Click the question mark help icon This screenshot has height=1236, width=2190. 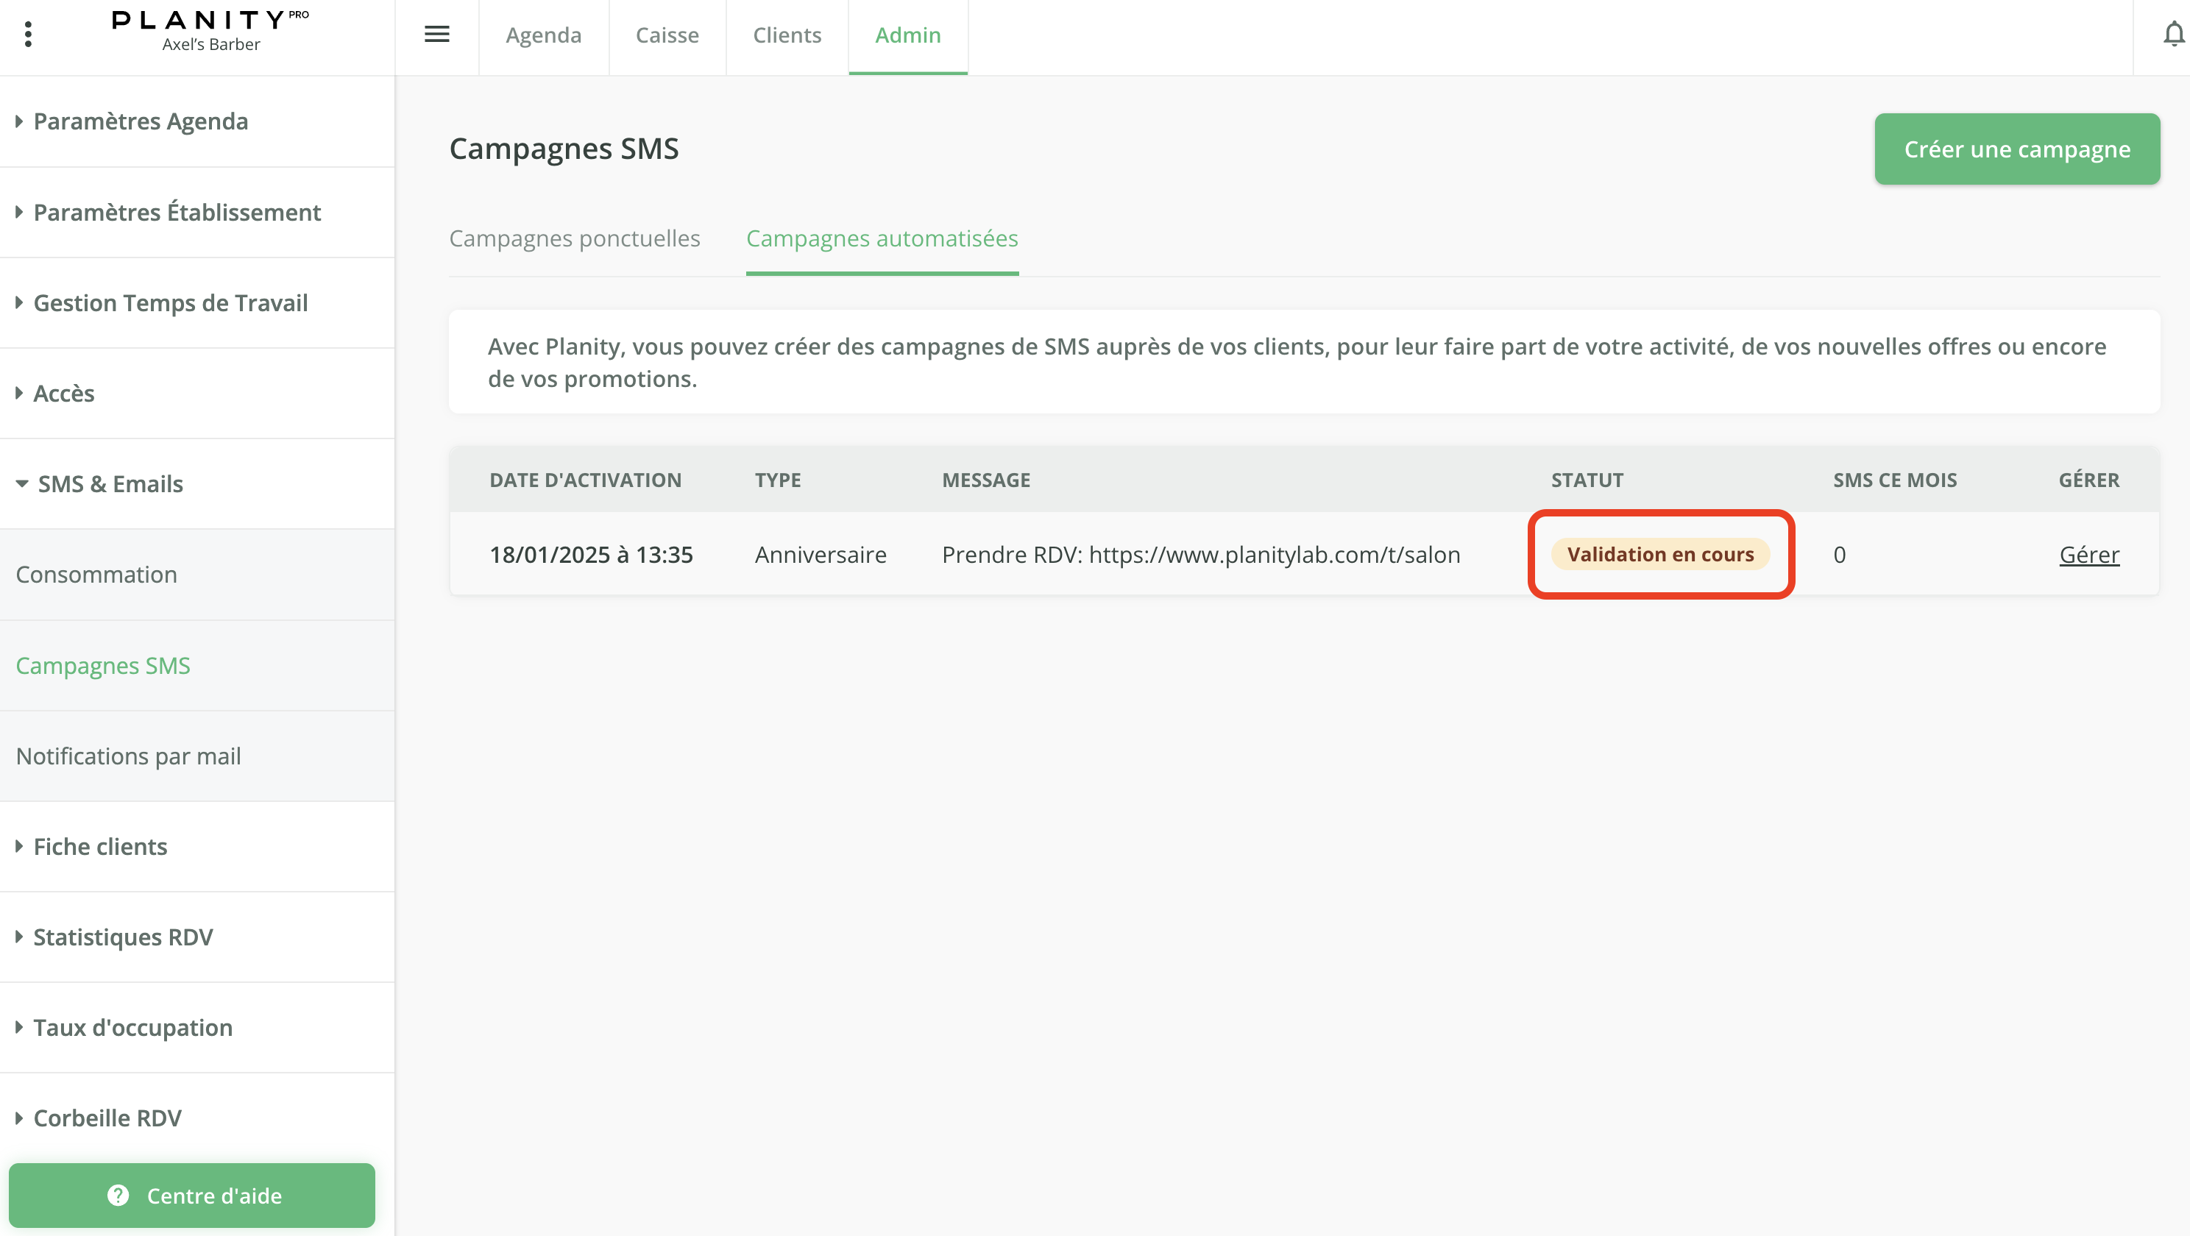(x=118, y=1196)
